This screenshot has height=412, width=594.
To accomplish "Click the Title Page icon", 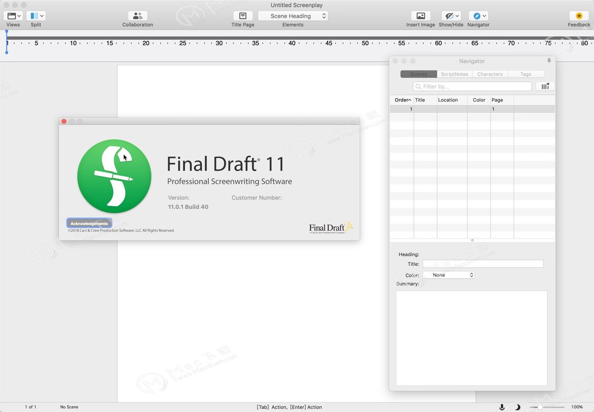I will coord(243,16).
